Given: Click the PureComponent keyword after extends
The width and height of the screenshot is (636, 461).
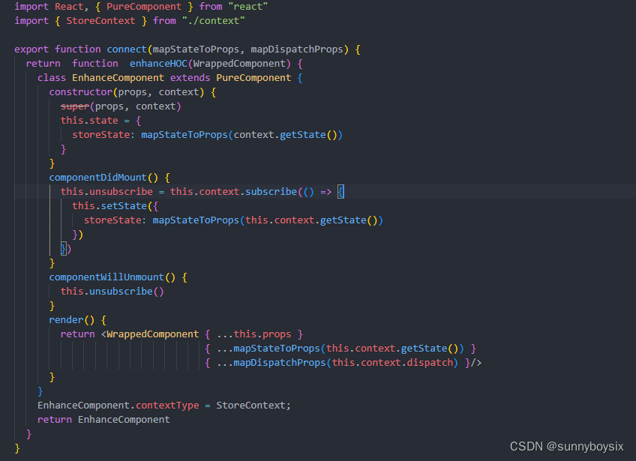Looking at the screenshot, I should click(x=253, y=77).
